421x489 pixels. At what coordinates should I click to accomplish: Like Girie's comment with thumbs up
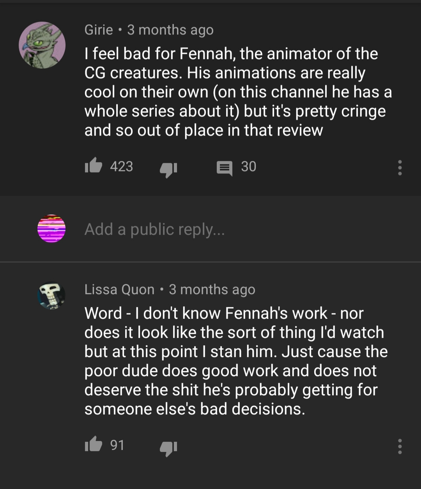(94, 167)
